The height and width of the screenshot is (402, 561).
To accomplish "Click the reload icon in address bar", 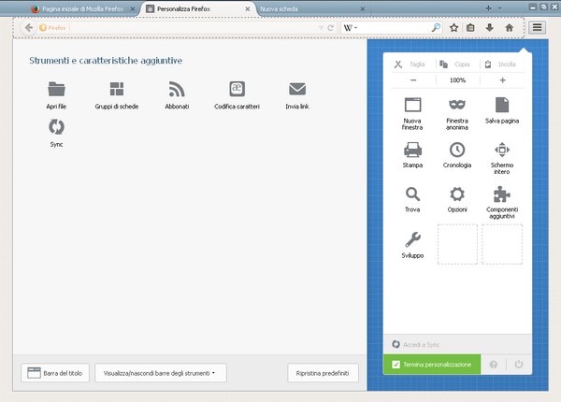I will [330, 27].
